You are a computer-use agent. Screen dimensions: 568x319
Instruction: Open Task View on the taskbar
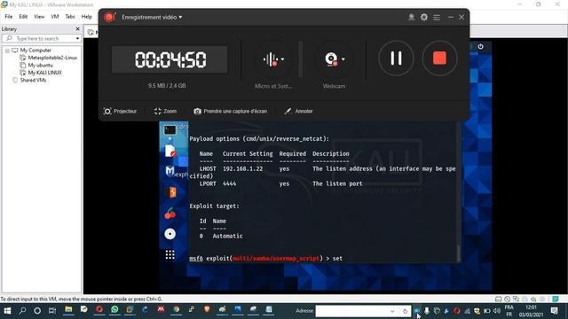pos(52,311)
